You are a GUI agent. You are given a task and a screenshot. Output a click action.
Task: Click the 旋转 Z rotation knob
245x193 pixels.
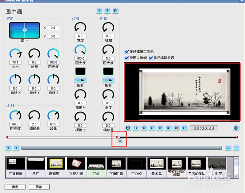(x=53, y=79)
